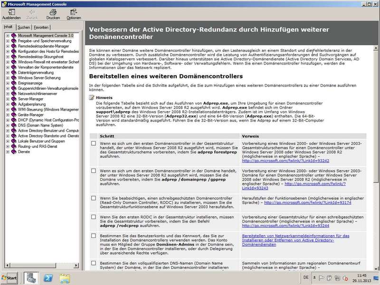This screenshot has width=380, height=285.
Task: Click the book icon beside DNS (Domain Name System)
Action: [x=14, y=125]
